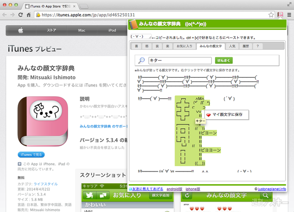Viewport: 294px width, 212px height.
Task: Click the plus icon beside この App は
Action: point(20,164)
